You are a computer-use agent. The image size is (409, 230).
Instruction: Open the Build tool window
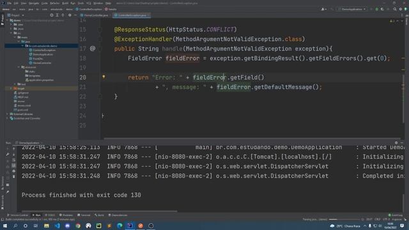100,215
